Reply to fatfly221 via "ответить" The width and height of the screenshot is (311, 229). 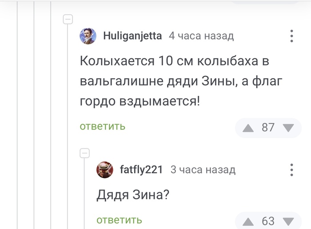tap(119, 220)
